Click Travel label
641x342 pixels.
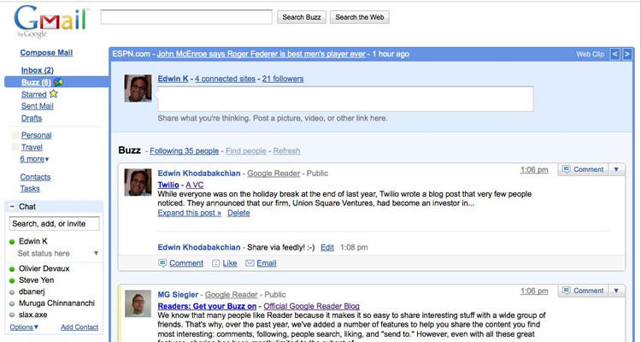coord(32,147)
